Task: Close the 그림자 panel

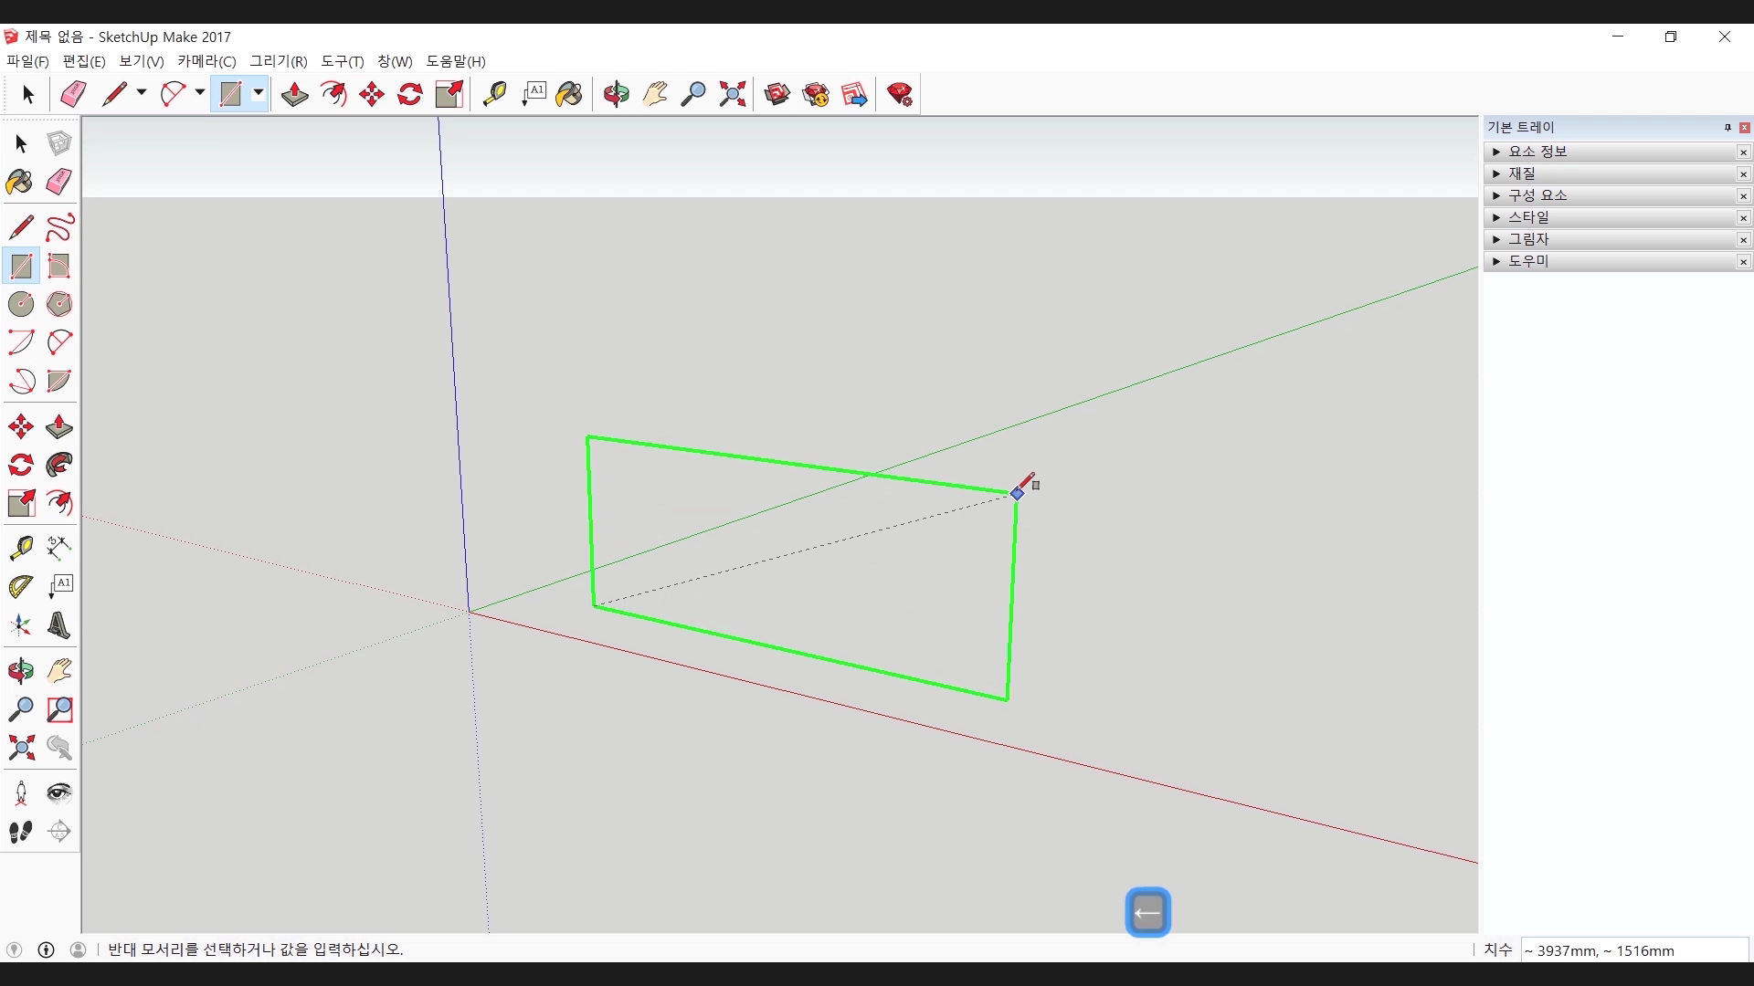Action: pos(1743,240)
